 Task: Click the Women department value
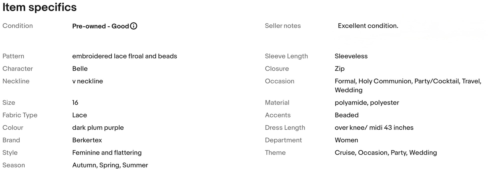click(x=346, y=140)
